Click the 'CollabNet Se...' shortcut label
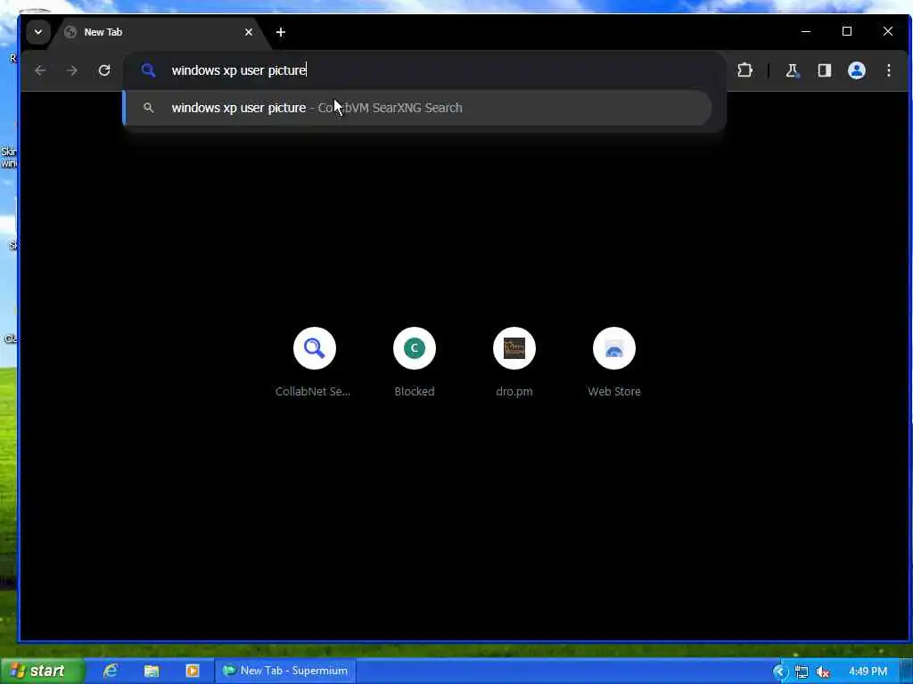This screenshot has width=913, height=684. 313,392
